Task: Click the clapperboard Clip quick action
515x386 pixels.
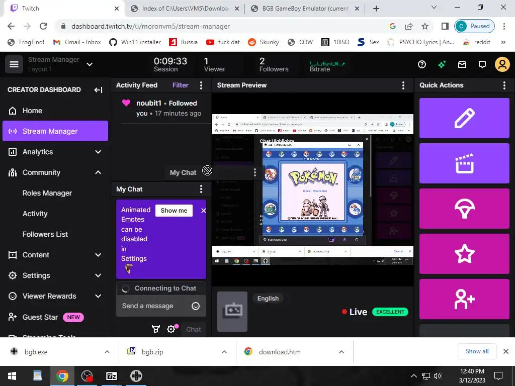Action: [x=464, y=163]
